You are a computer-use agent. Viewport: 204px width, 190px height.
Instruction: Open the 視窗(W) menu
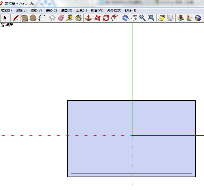tap(97, 10)
